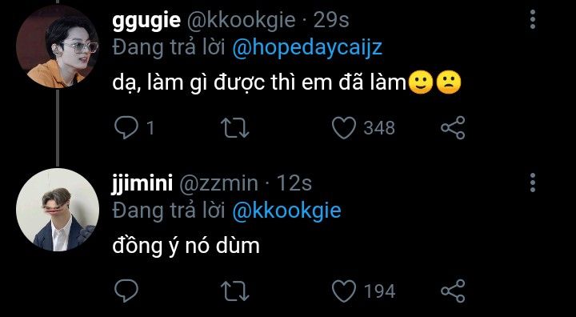Open the @zzmin handle
The image size is (576, 317).
tap(218, 183)
